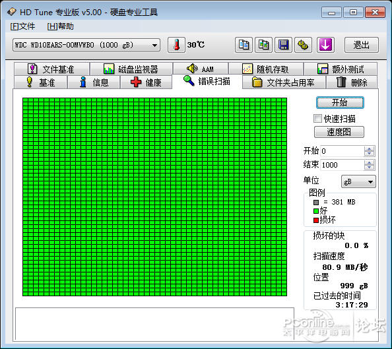Open the 健康 health tab
392x349 pixels.
147,82
